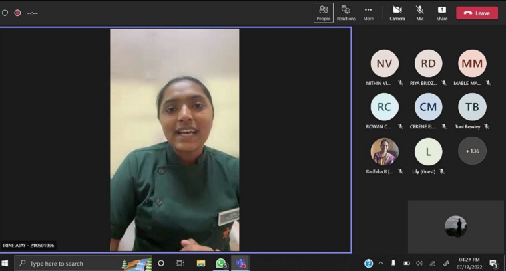The height and width of the screenshot is (271, 506).
Task: Expand the More options menu
Action: click(x=368, y=13)
